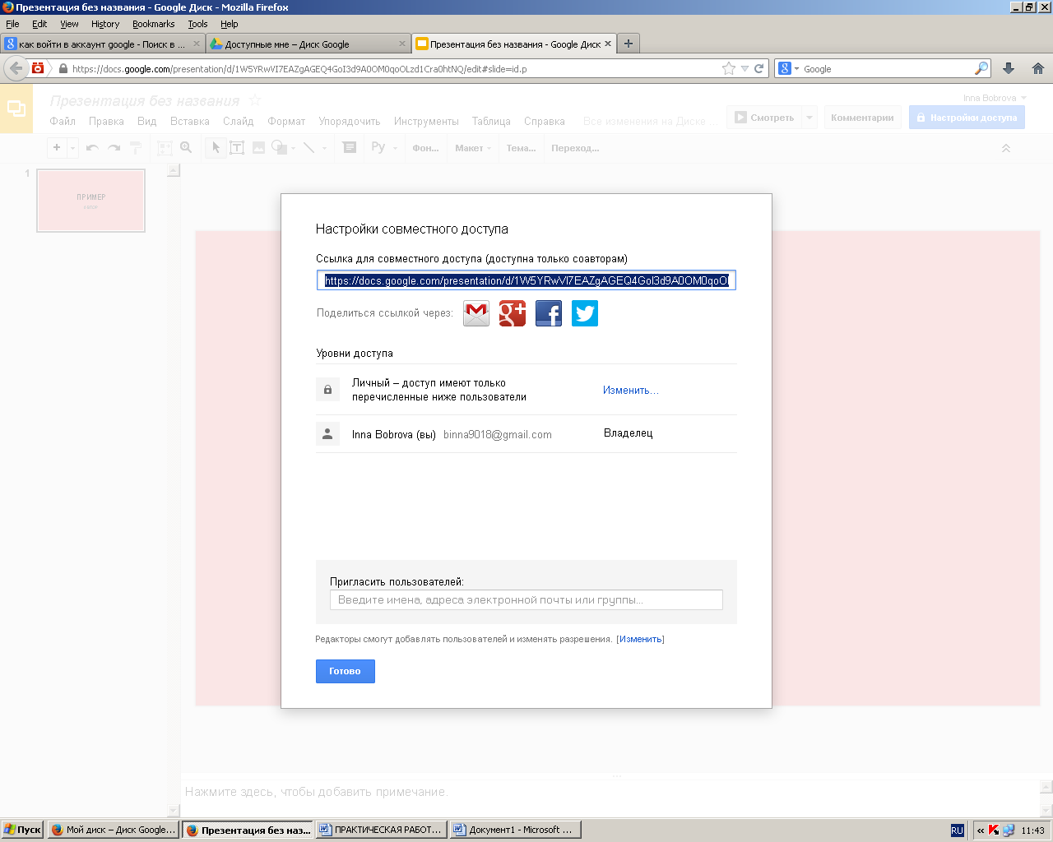The image size is (1053, 842).
Task: Click the insert comment icon in toolbar
Action: tap(350, 148)
